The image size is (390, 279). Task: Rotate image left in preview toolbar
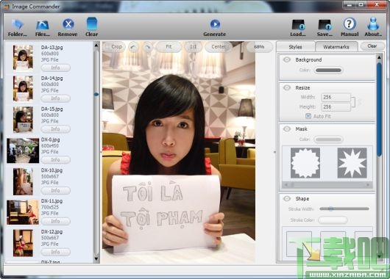click(x=134, y=47)
